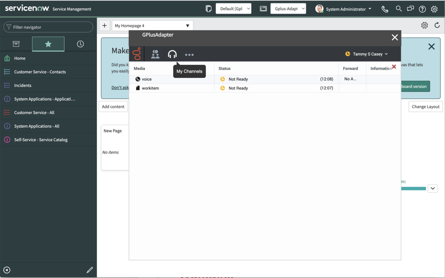The height and width of the screenshot is (278, 445).
Task: Select the workitem media row
Action: point(265,88)
